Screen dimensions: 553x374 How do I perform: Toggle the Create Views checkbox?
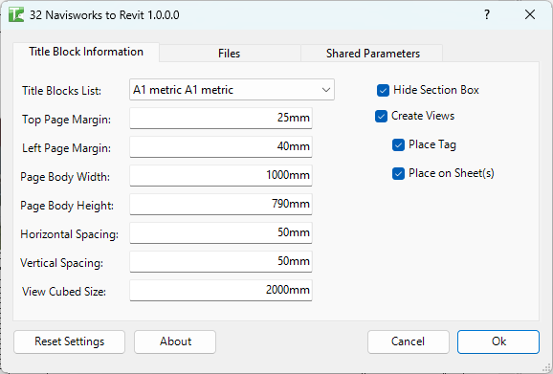(381, 116)
